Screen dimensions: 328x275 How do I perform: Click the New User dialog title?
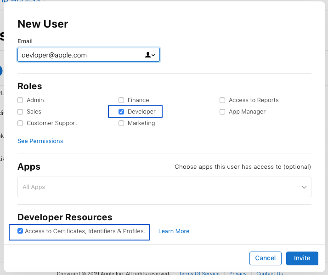coord(43,24)
